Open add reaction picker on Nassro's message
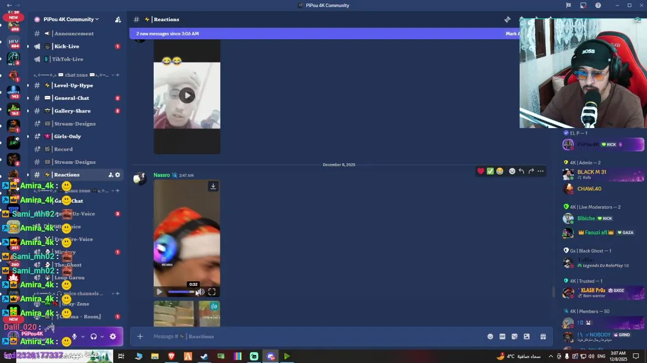This screenshot has height=363, width=647. pos(512,171)
